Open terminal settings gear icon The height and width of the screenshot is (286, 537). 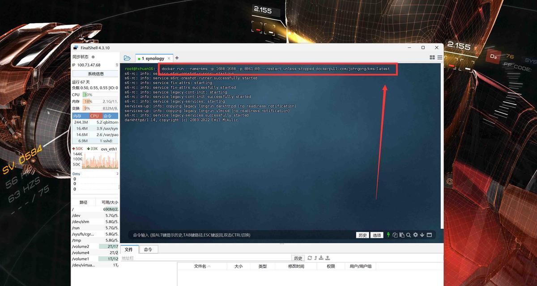tap(415, 235)
